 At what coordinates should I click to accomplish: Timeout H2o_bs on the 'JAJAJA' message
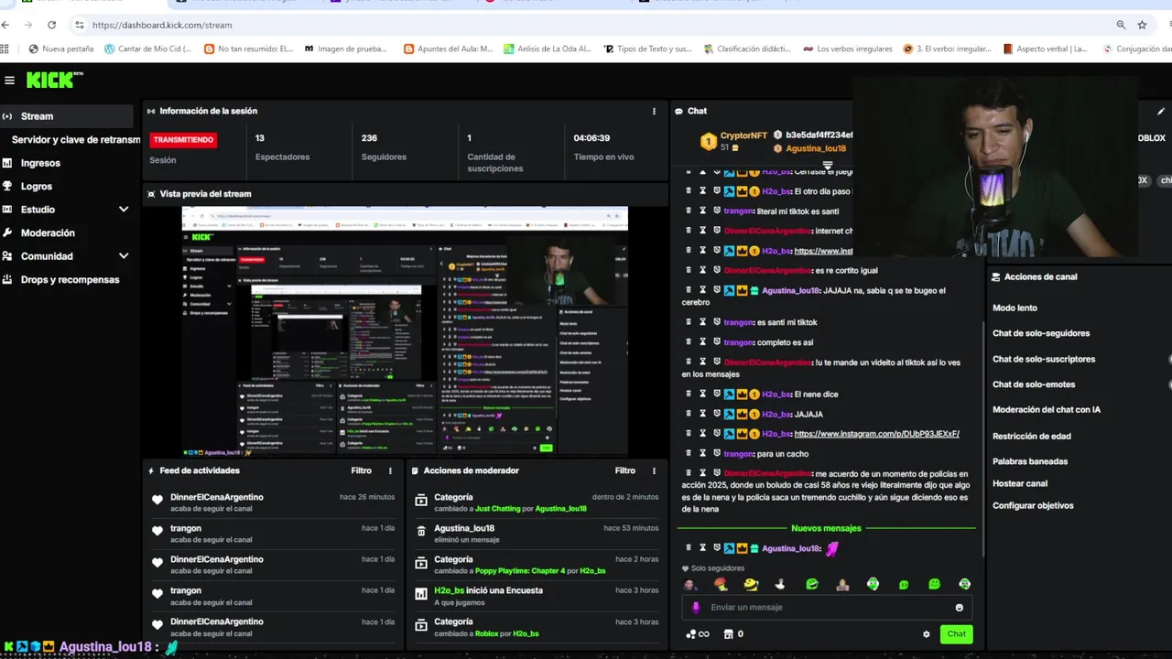point(702,414)
